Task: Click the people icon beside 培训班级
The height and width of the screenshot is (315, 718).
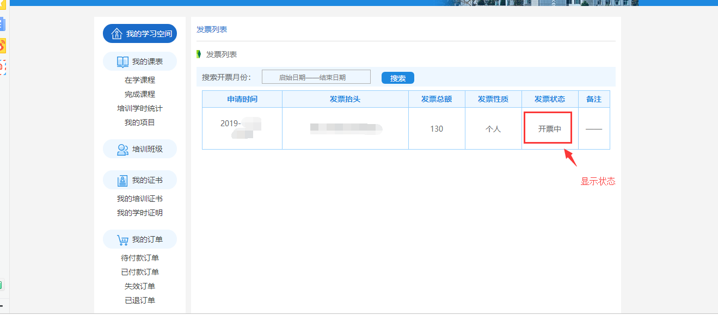Action: point(123,149)
